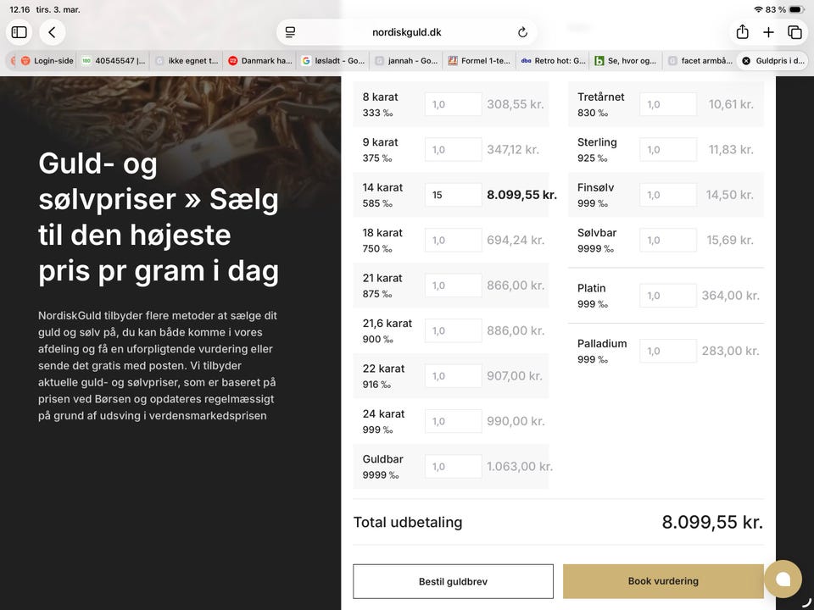Viewport: 814px width, 610px height.
Task: Click the Guld- og sølvpriser page heading
Action: tap(159, 217)
